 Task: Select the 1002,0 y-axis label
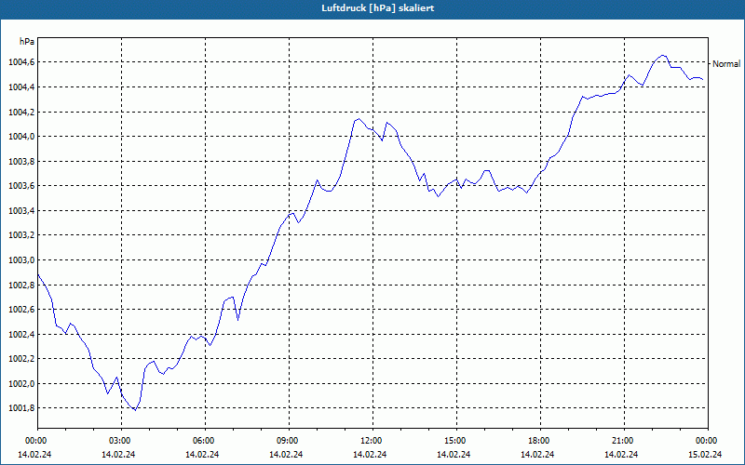(x=20, y=384)
